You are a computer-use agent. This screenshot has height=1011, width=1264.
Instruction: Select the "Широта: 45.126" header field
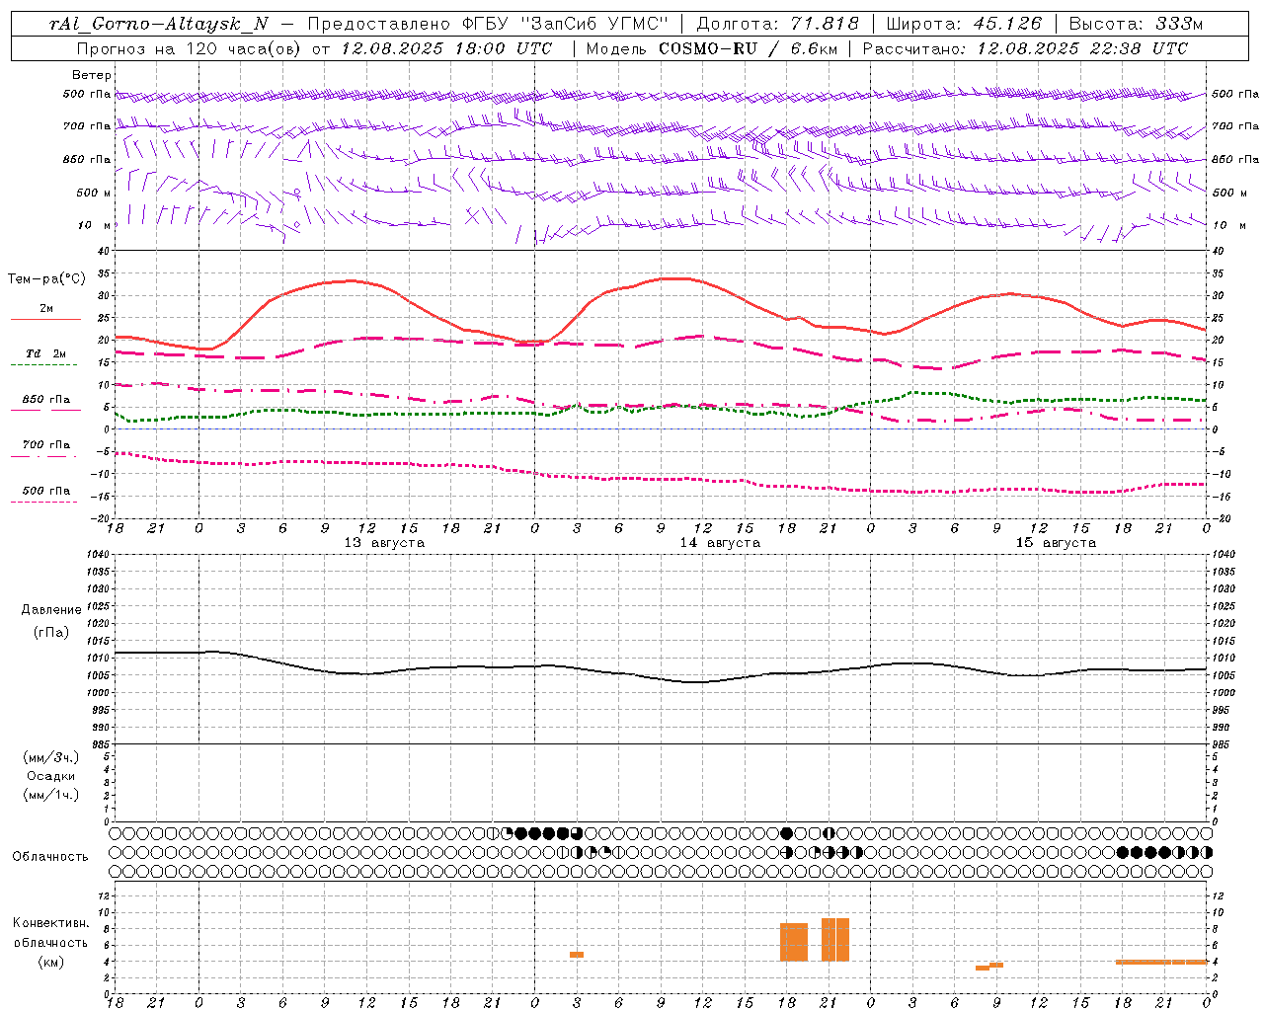coord(964,24)
